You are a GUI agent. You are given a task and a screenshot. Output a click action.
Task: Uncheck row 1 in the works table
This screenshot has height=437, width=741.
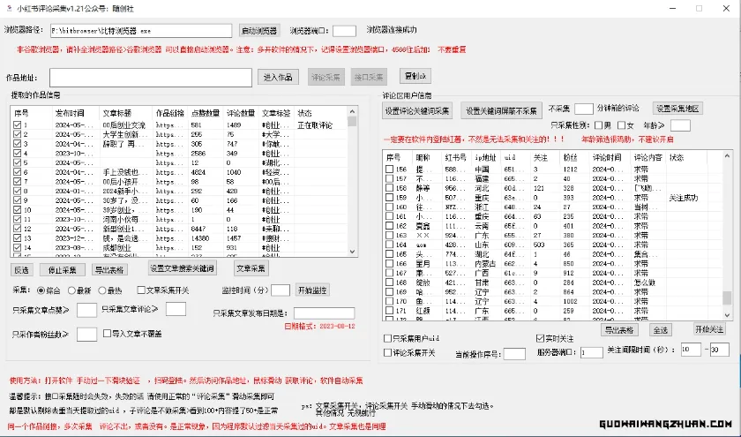[18, 124]
